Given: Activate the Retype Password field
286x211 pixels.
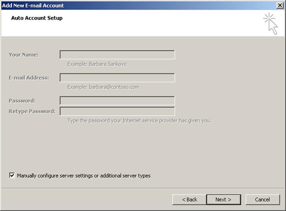Looking at the screenshot, I should (x=117, y=111).
